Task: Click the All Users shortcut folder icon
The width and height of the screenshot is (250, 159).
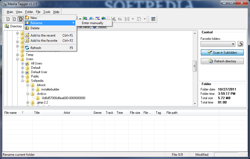Action: 27,63
